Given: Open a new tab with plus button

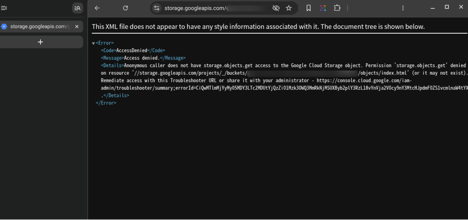Looking at the screenshot, I should [x=41, y=42].
